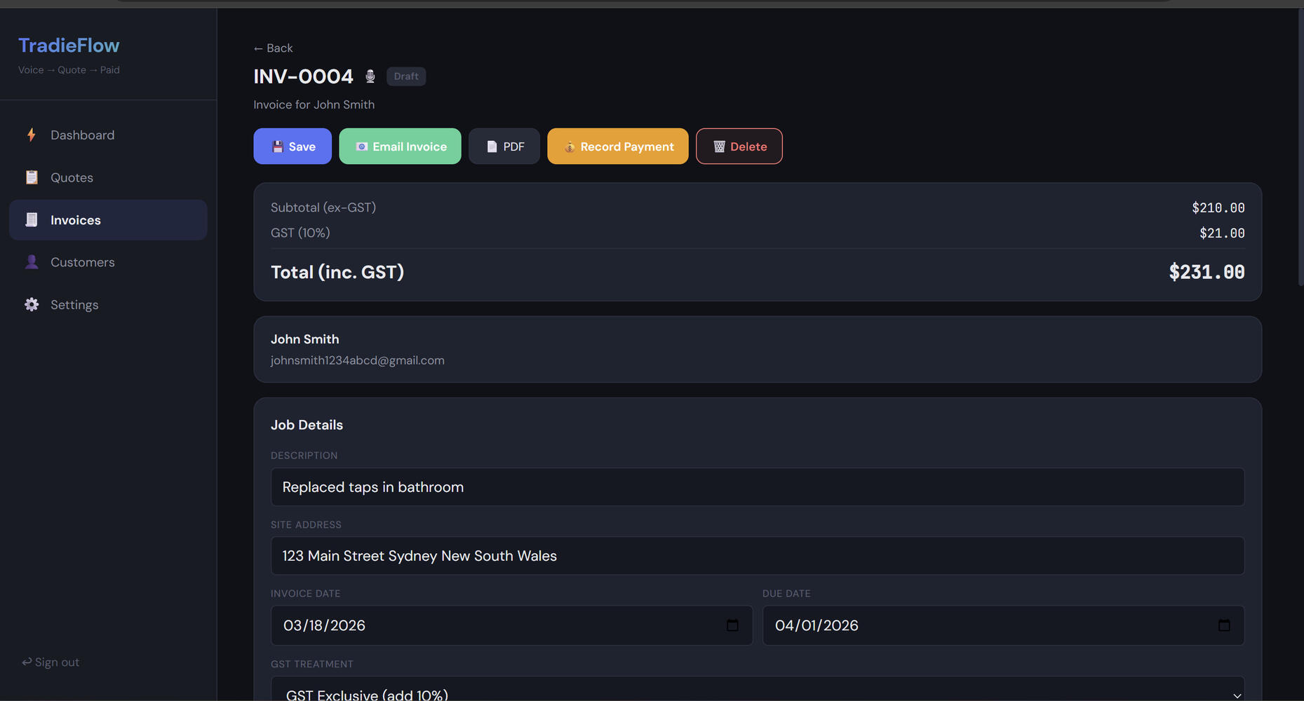
Task: Click the Site Address text field
Action: pyautogui.click(x=758, y=556)
